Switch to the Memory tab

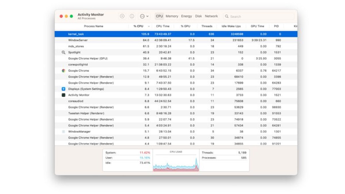172,16
